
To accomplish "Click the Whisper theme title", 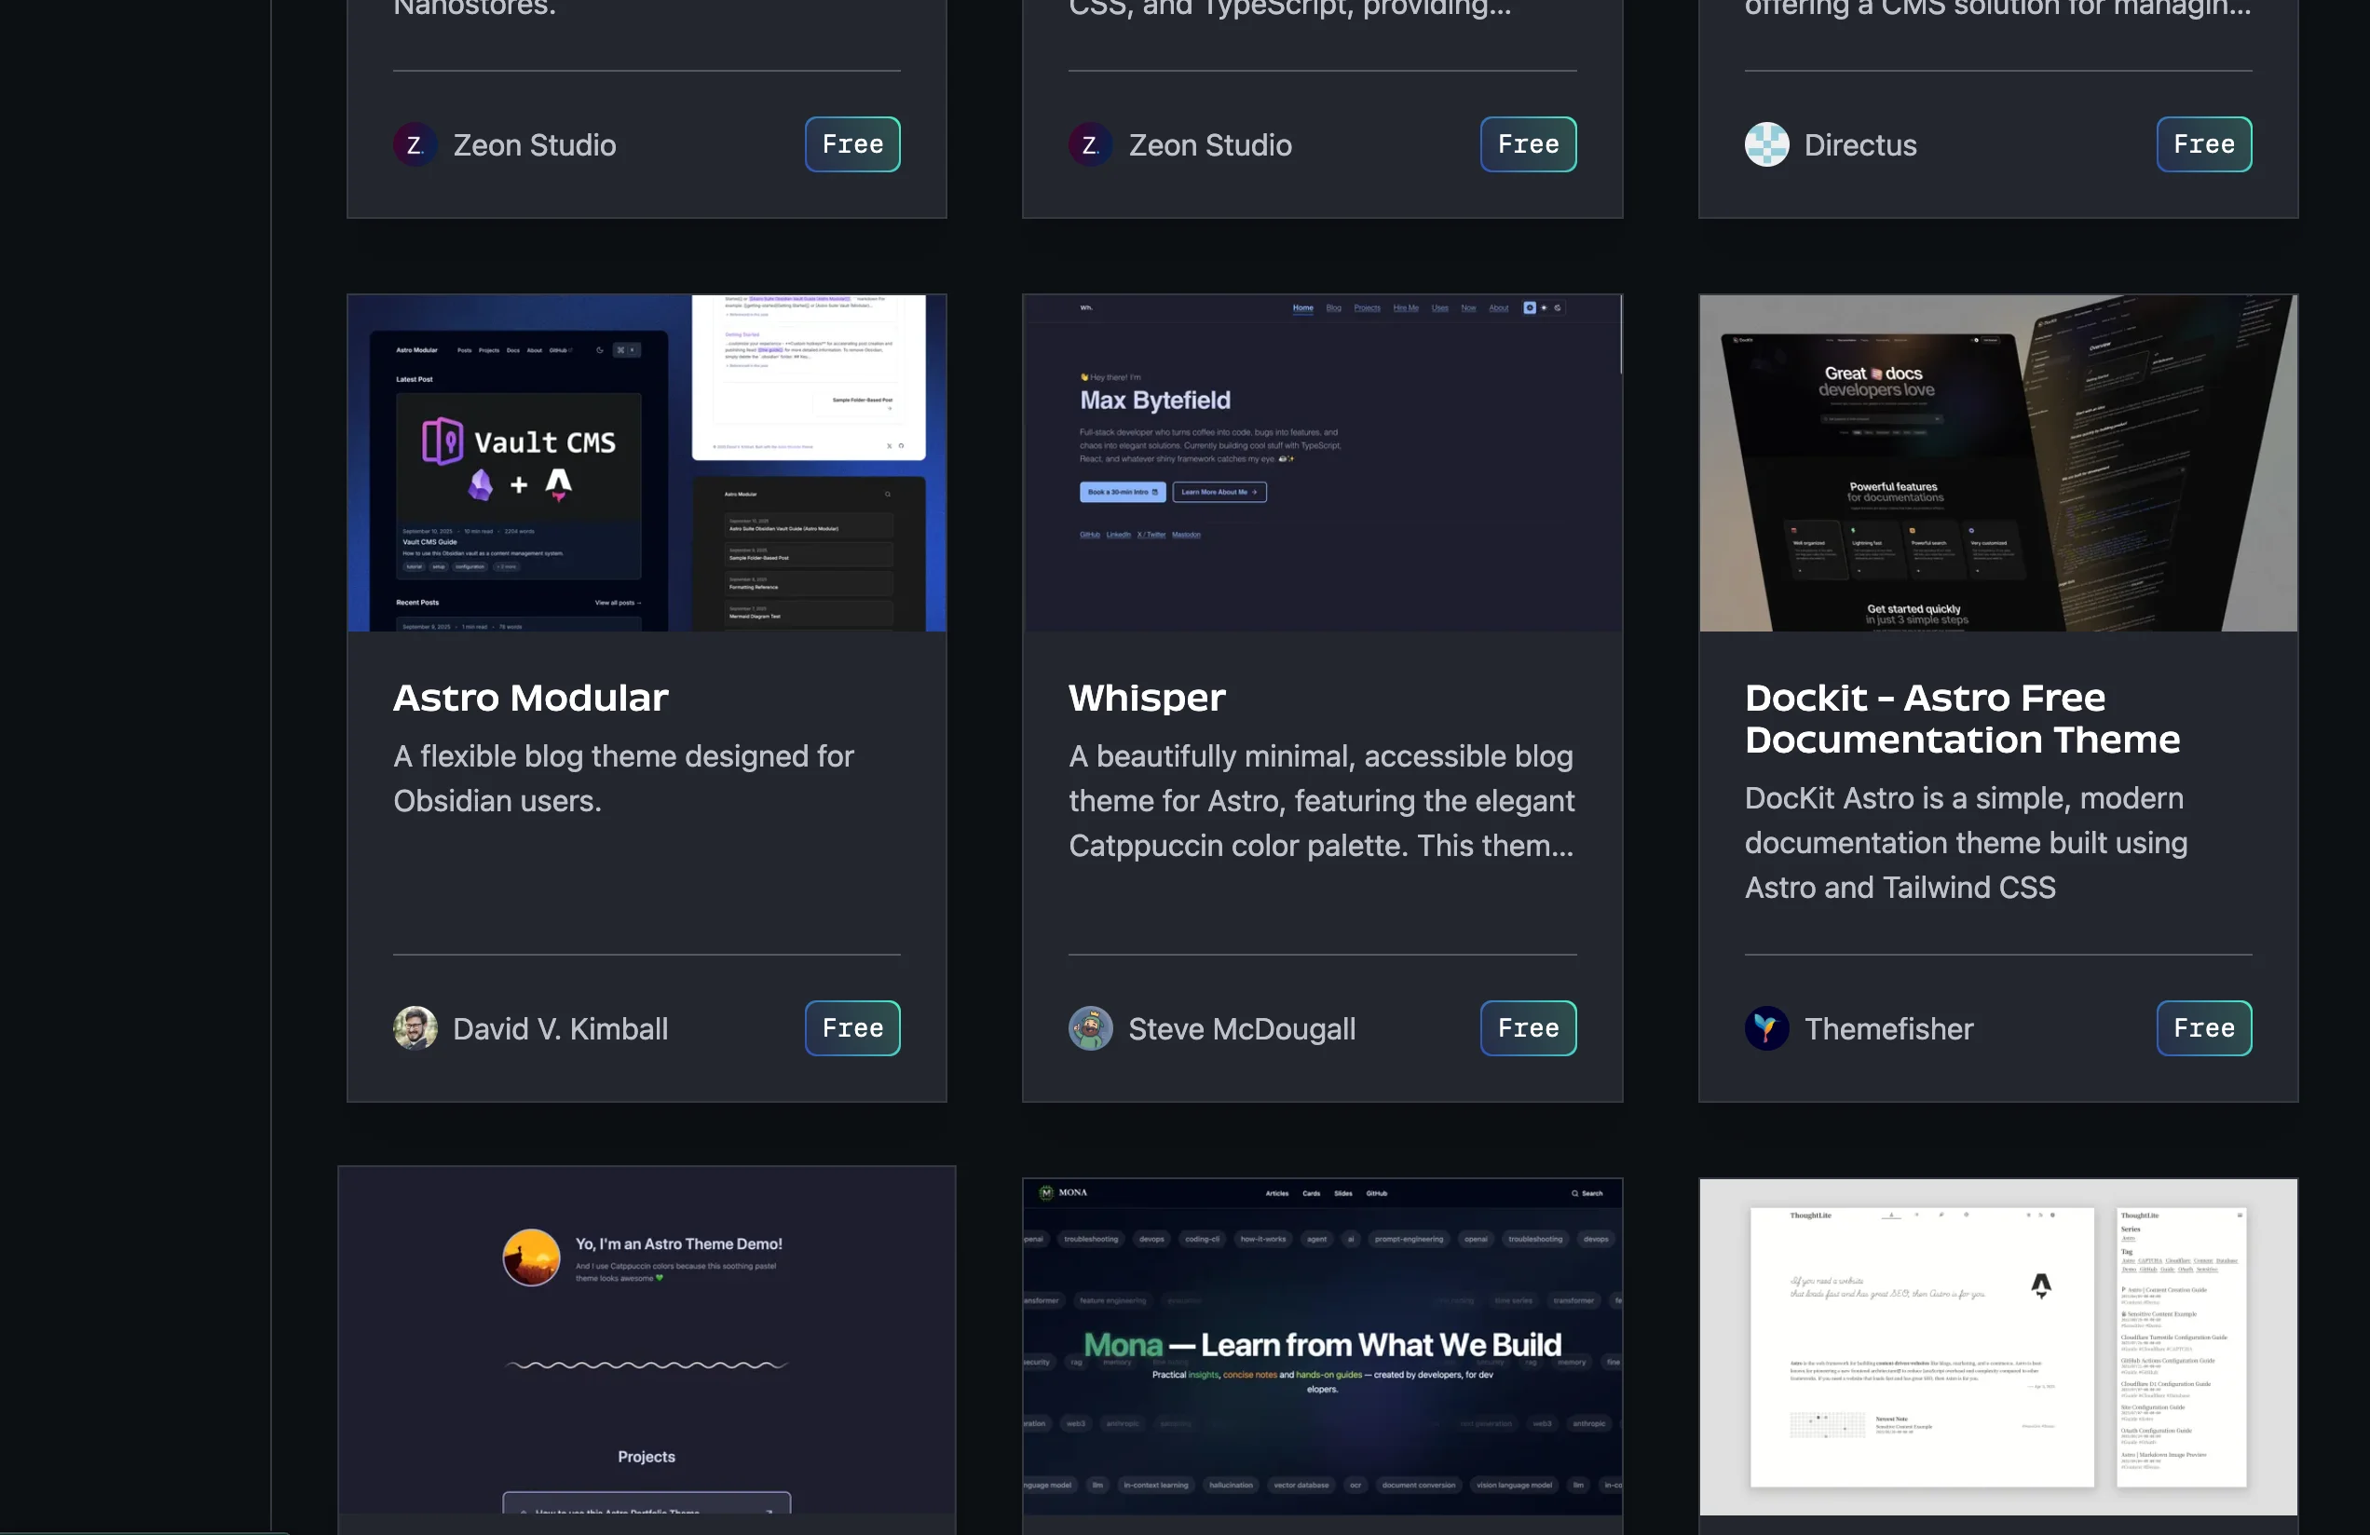I will point(1146,698).
